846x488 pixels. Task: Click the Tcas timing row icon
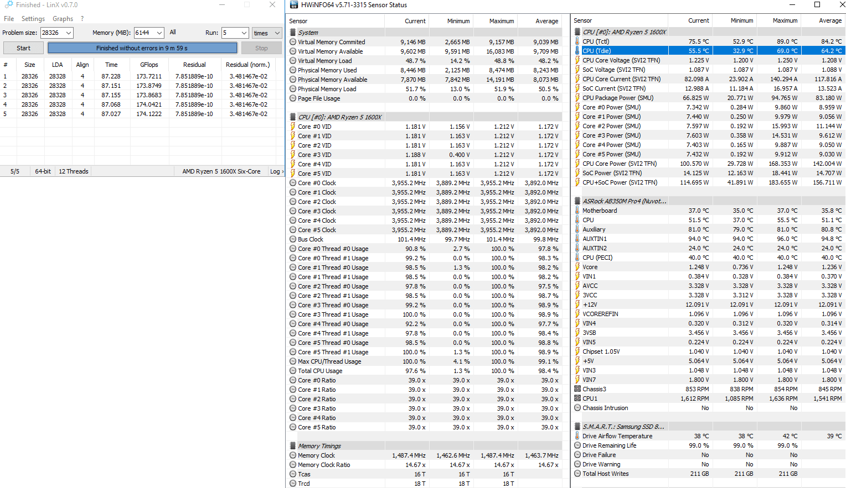[x=293, y=474]
